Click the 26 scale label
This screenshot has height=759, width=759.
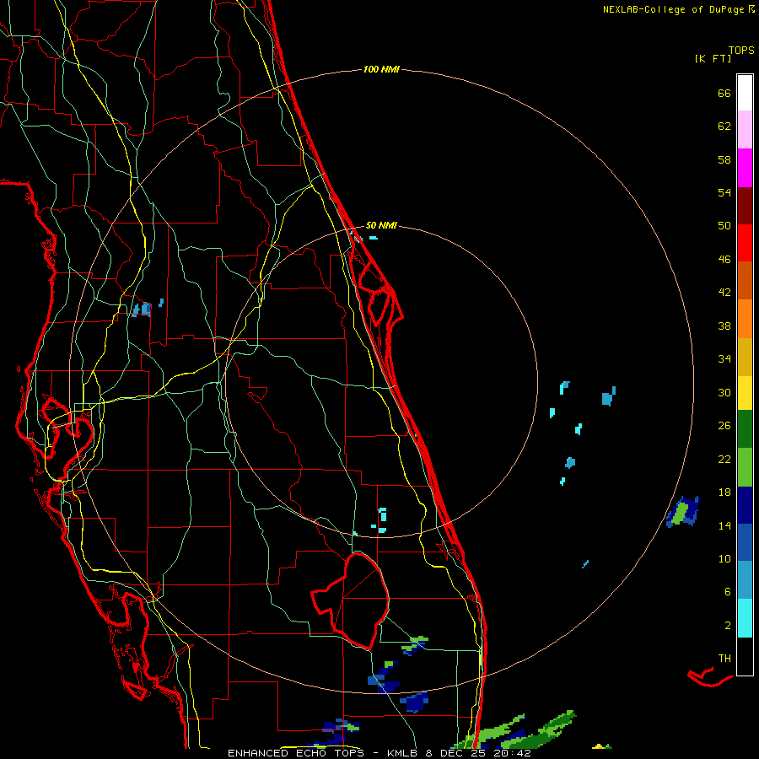(x=724, y=426)
